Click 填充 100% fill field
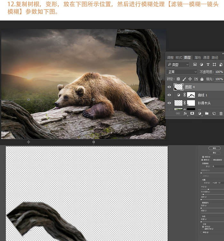This screenshot has height=241, width=224. 219,79
